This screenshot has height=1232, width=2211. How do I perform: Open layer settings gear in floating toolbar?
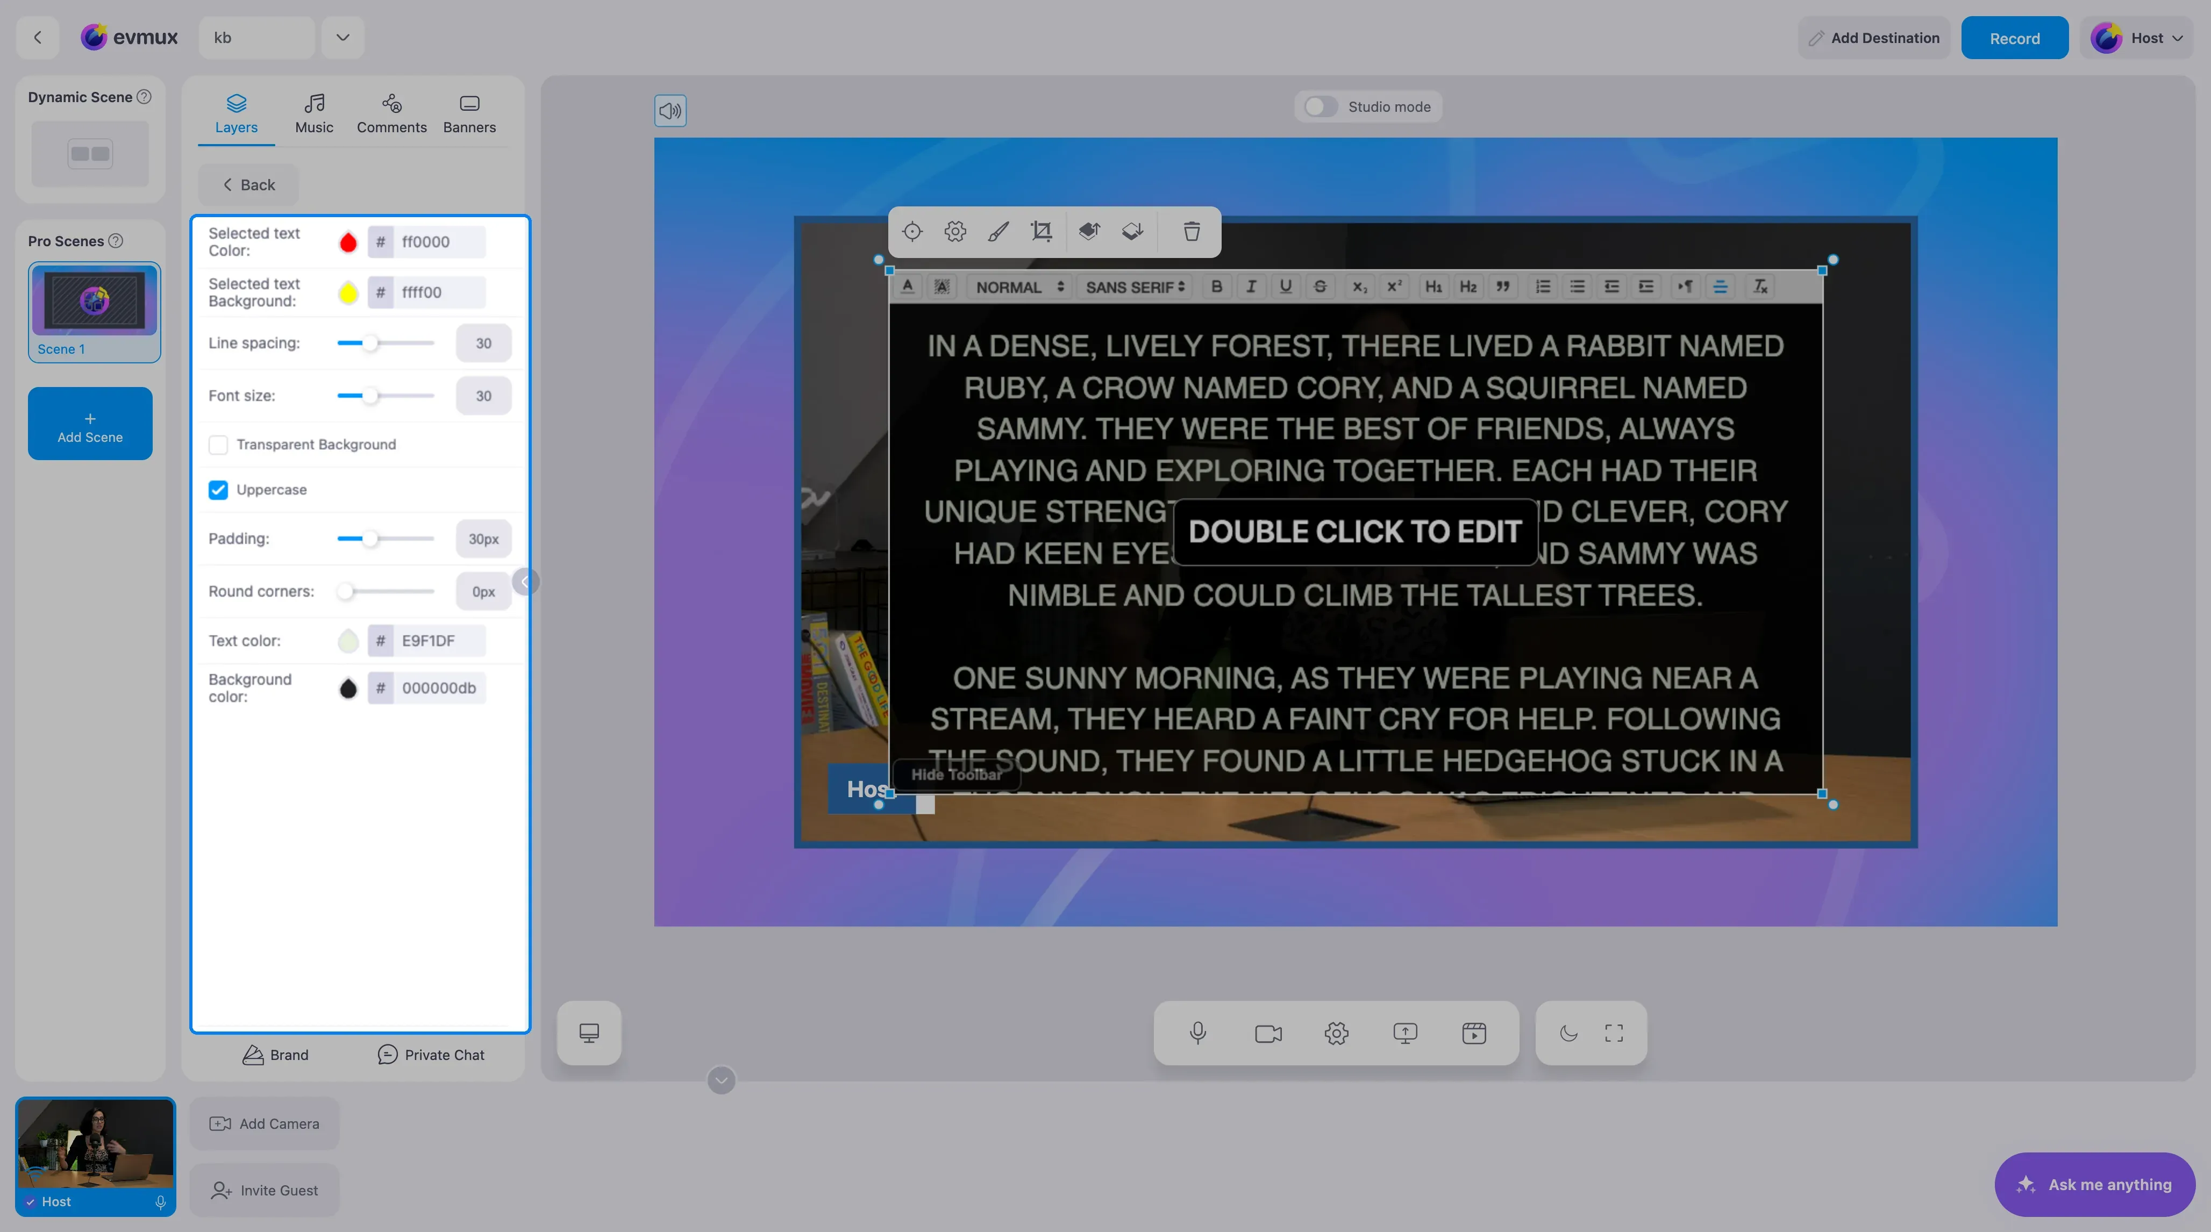[955, 231]
